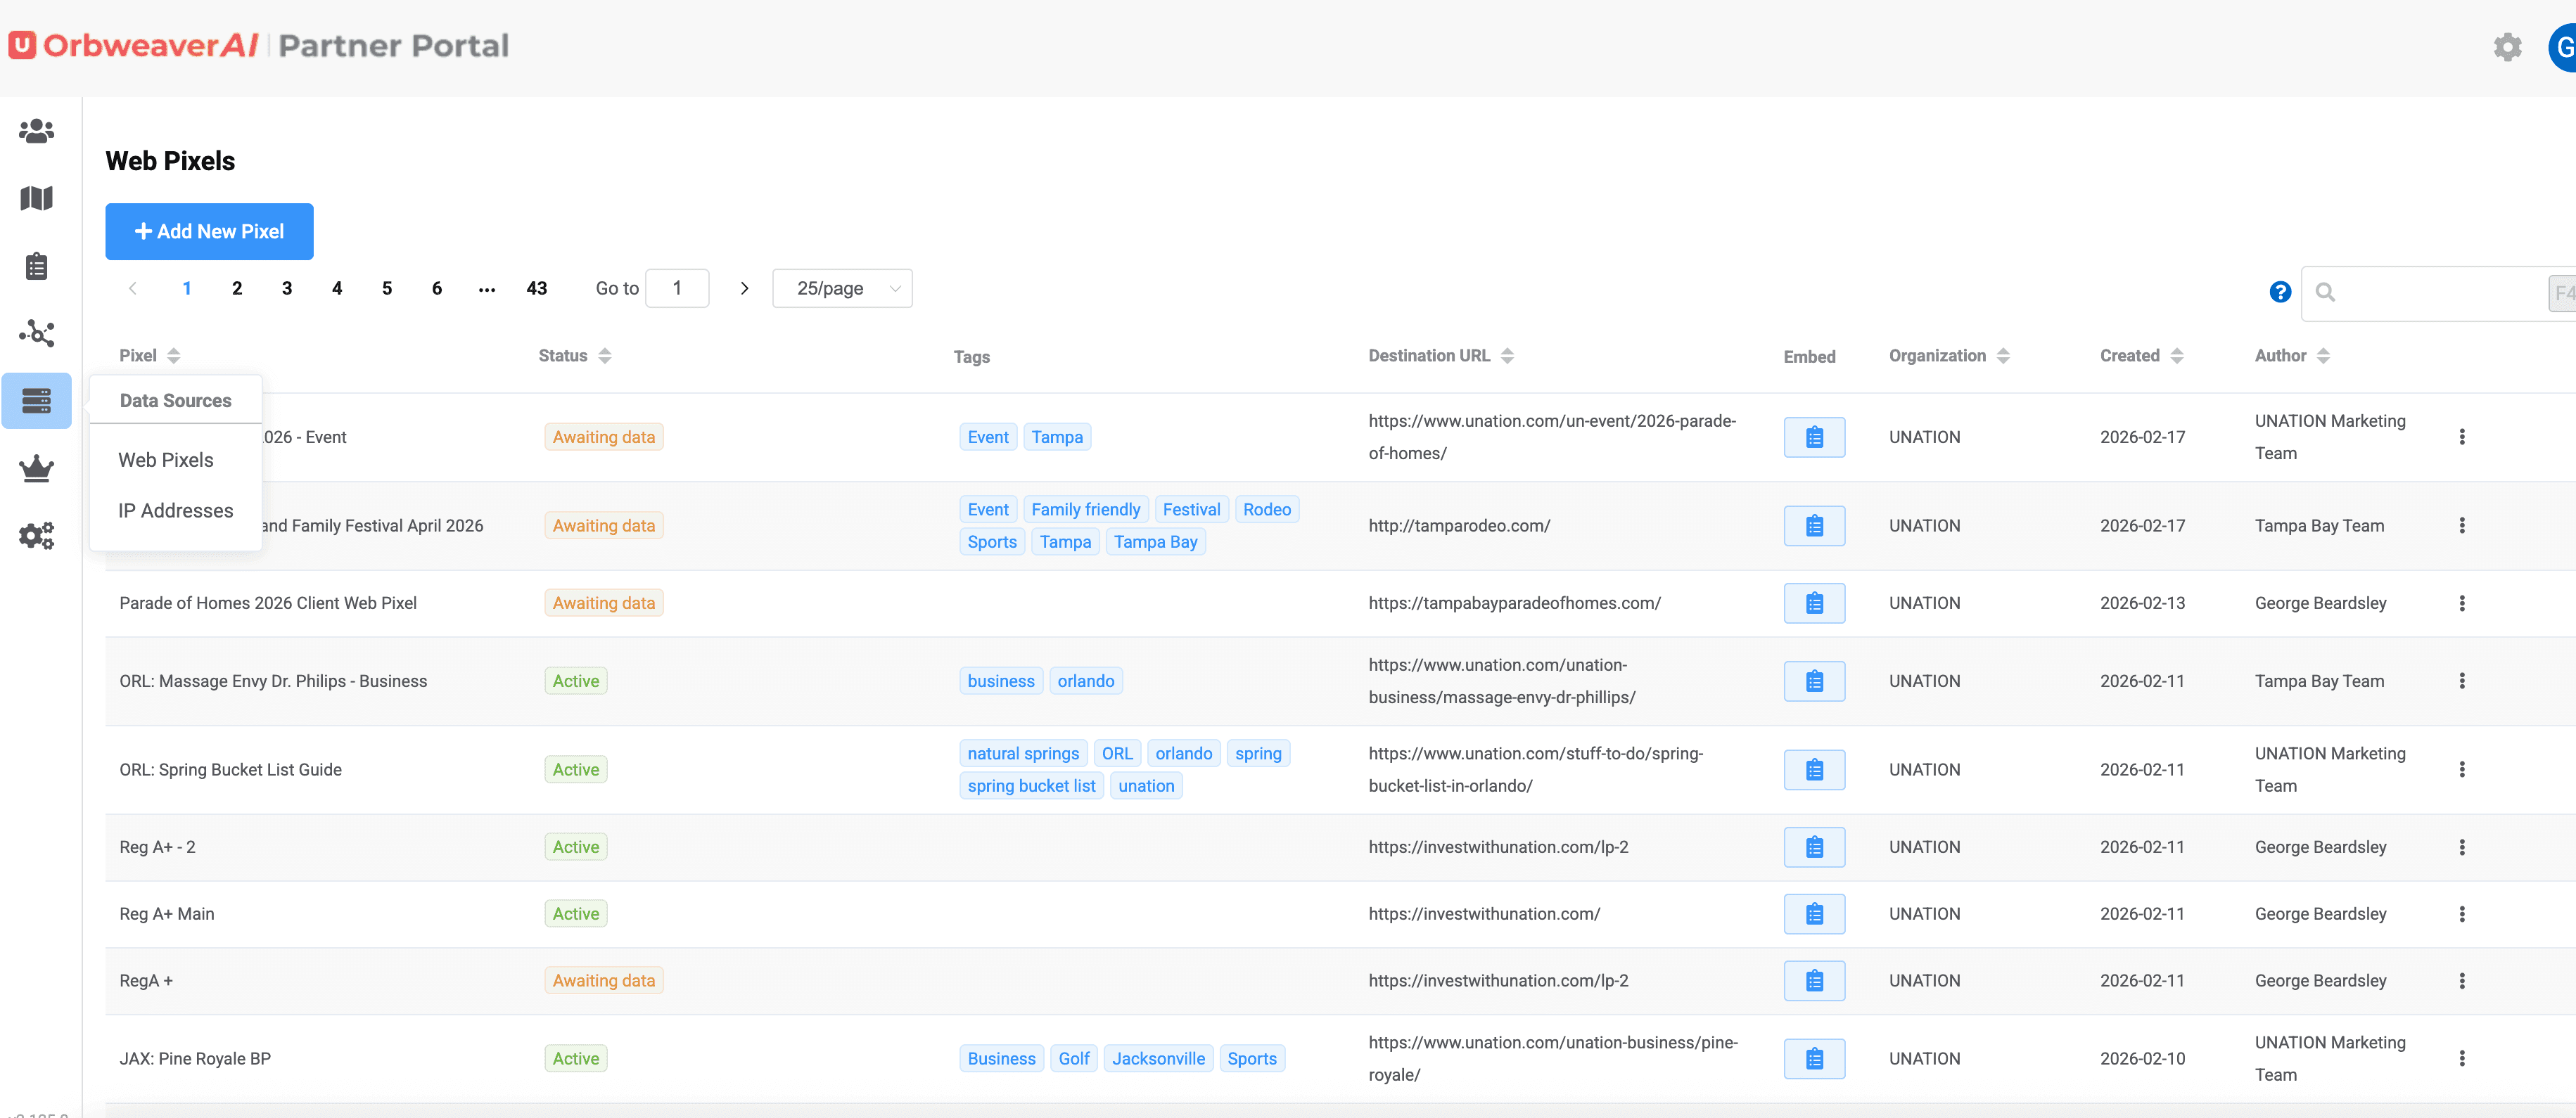
Task: Select IP Addresses from Data Sources menu
Action: 175,511
